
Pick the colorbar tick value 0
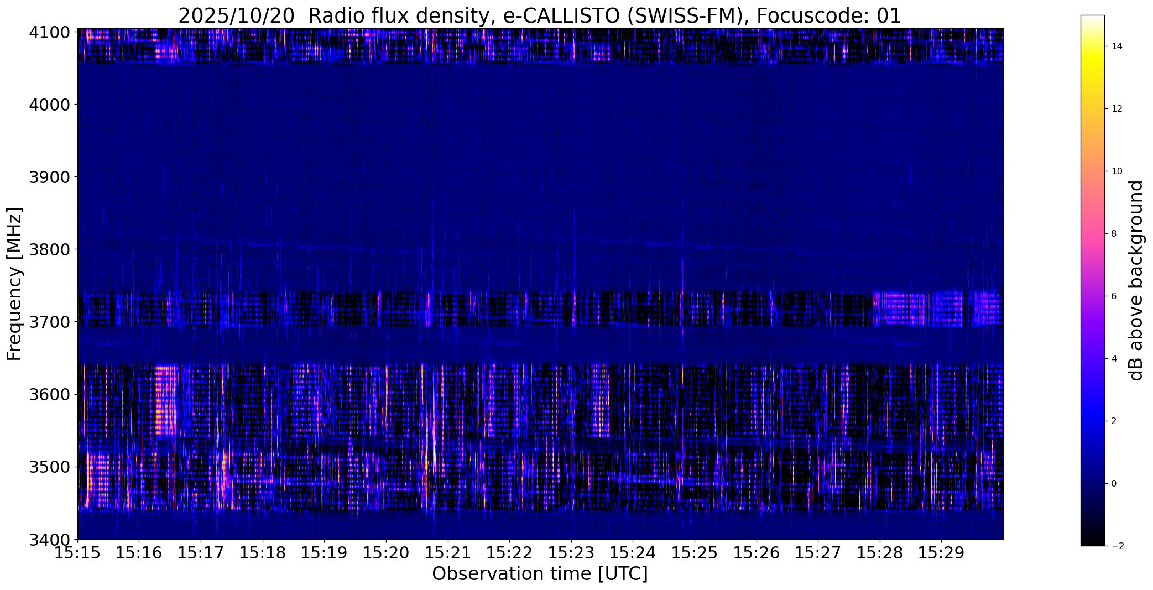pos(1114,484)
